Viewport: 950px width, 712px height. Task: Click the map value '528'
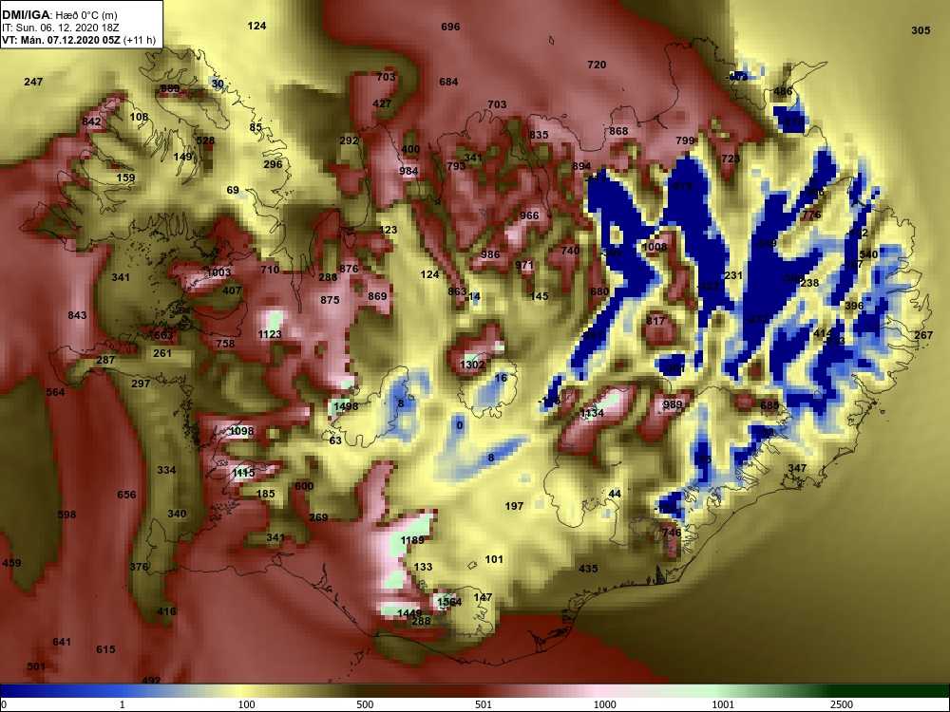tap(205, 141)
